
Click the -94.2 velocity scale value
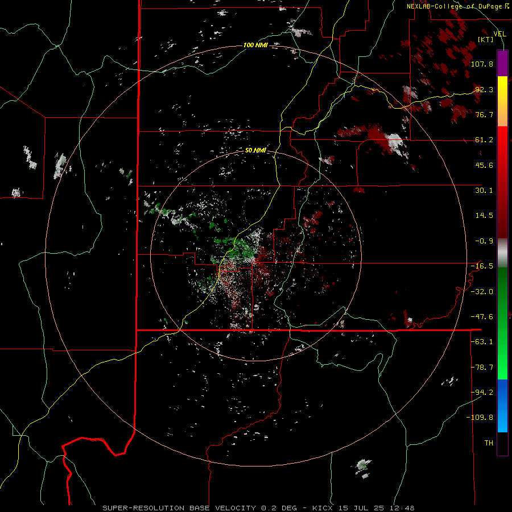[x=482, y=393]
